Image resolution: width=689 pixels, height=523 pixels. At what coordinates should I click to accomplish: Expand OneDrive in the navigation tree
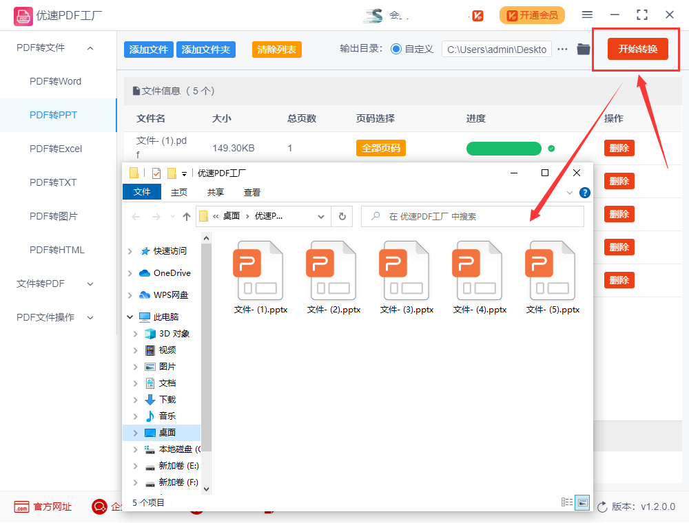click(130, 273)
